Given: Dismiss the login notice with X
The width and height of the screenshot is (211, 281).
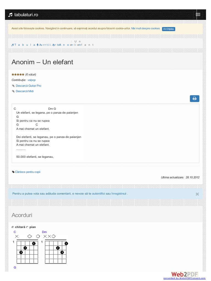Looking at the screenshot, I should (197, 194).
